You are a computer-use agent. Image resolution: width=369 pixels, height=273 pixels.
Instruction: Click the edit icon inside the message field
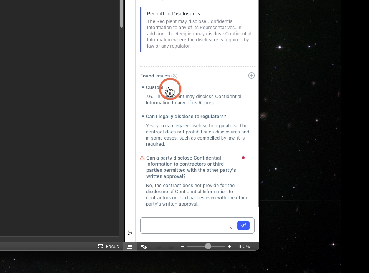tap(231, 227)
